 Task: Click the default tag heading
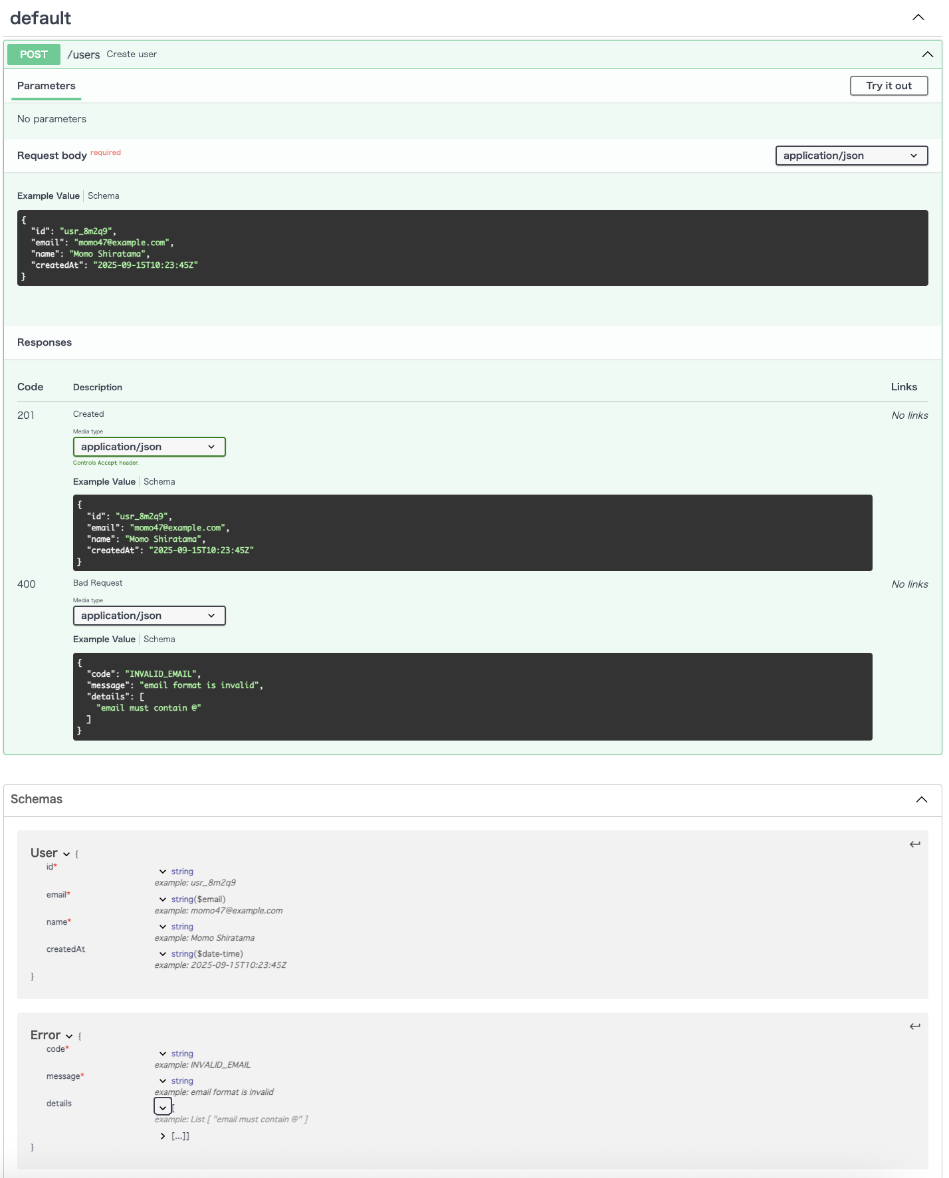(x=41, y=18)
